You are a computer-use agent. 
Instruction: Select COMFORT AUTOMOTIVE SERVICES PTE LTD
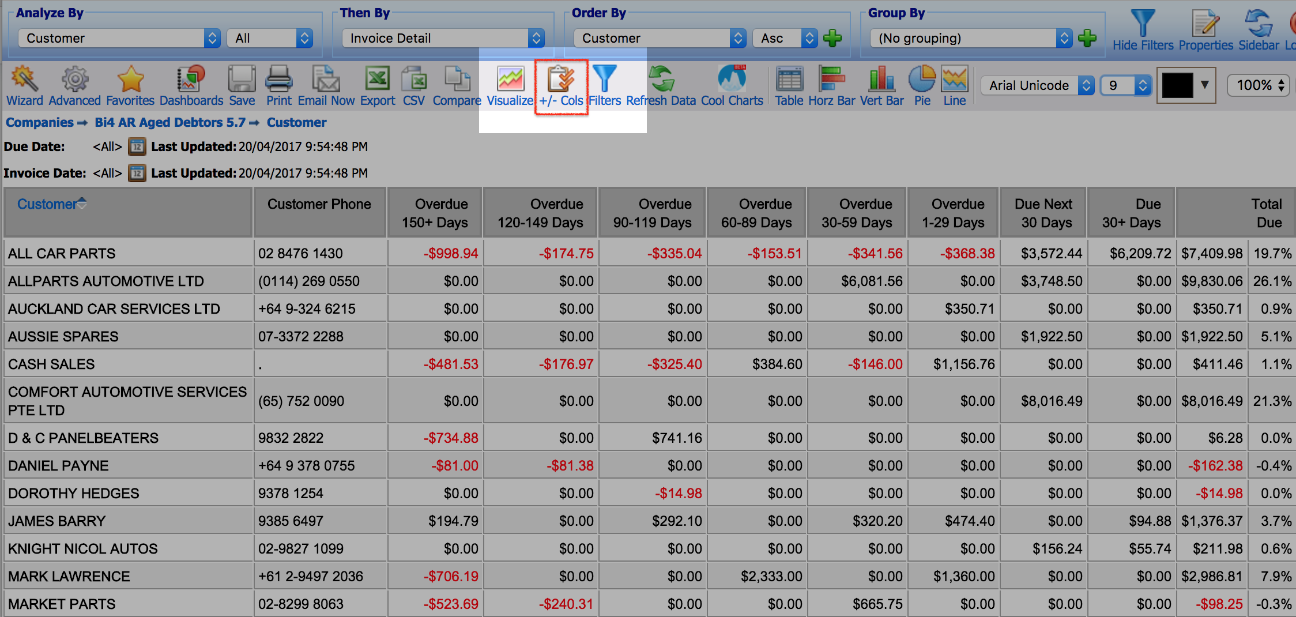[127, 401]
